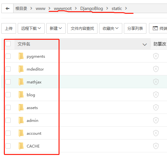Click the account folder icon
Viewport: 167px width, 162px height.
[21, 133]
